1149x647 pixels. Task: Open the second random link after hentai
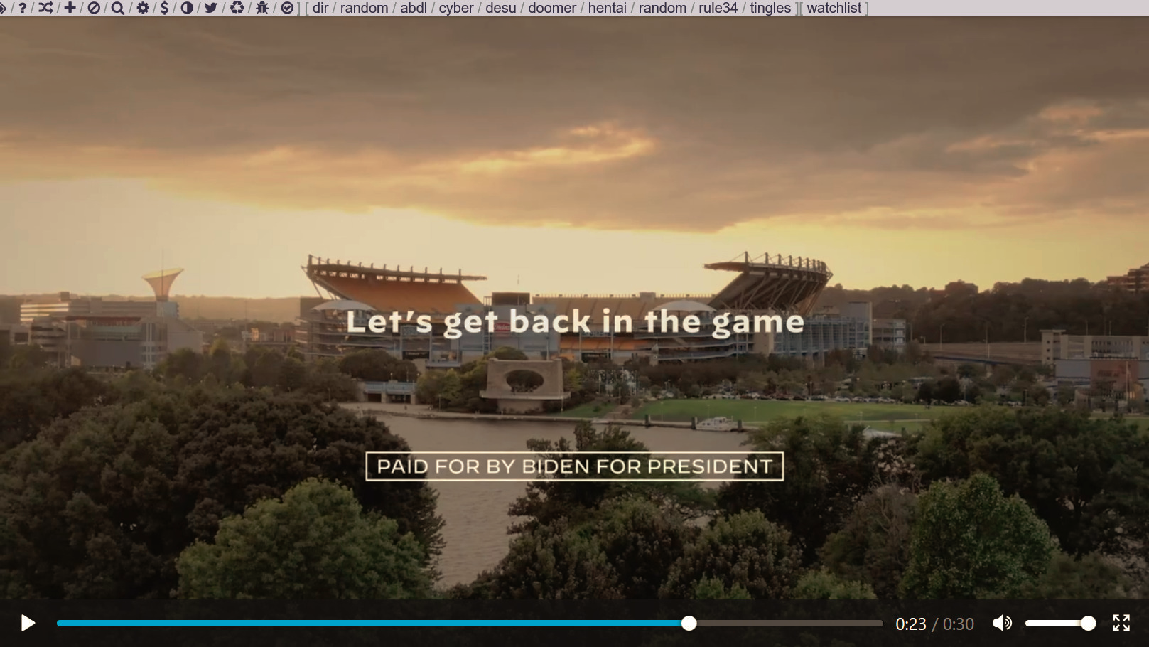[662, 8]
